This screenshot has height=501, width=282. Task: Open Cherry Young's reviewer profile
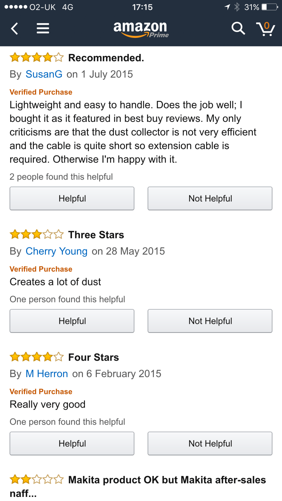click(56, 251)
